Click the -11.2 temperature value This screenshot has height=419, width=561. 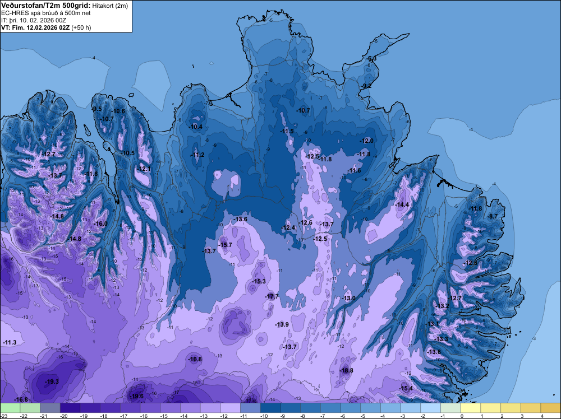[x=197, y=155]
